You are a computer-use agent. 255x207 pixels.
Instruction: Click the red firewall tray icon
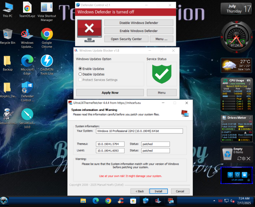pos(220,201)
